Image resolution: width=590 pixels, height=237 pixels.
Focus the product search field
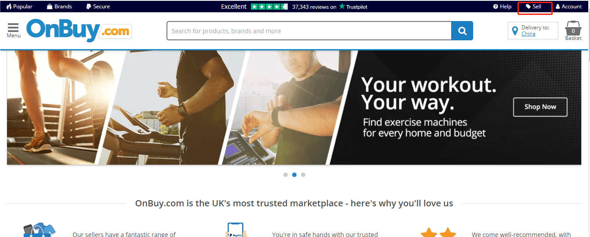point(309,31)
